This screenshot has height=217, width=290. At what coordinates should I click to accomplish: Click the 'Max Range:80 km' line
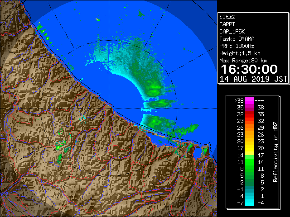[243, 61]
